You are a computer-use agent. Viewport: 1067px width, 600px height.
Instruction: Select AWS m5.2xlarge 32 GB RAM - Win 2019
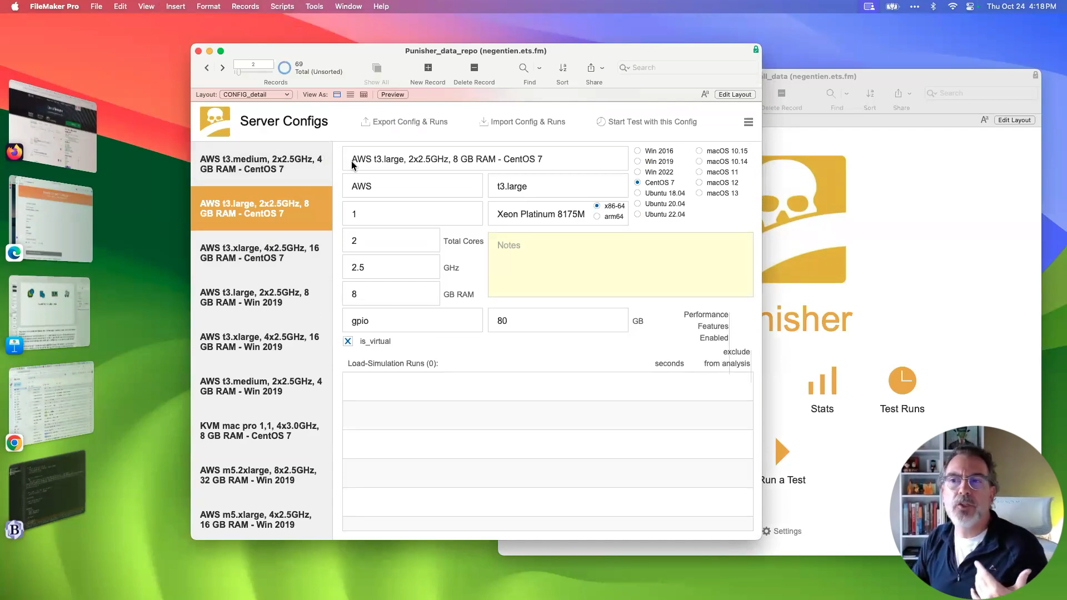[x=261, y=475]
